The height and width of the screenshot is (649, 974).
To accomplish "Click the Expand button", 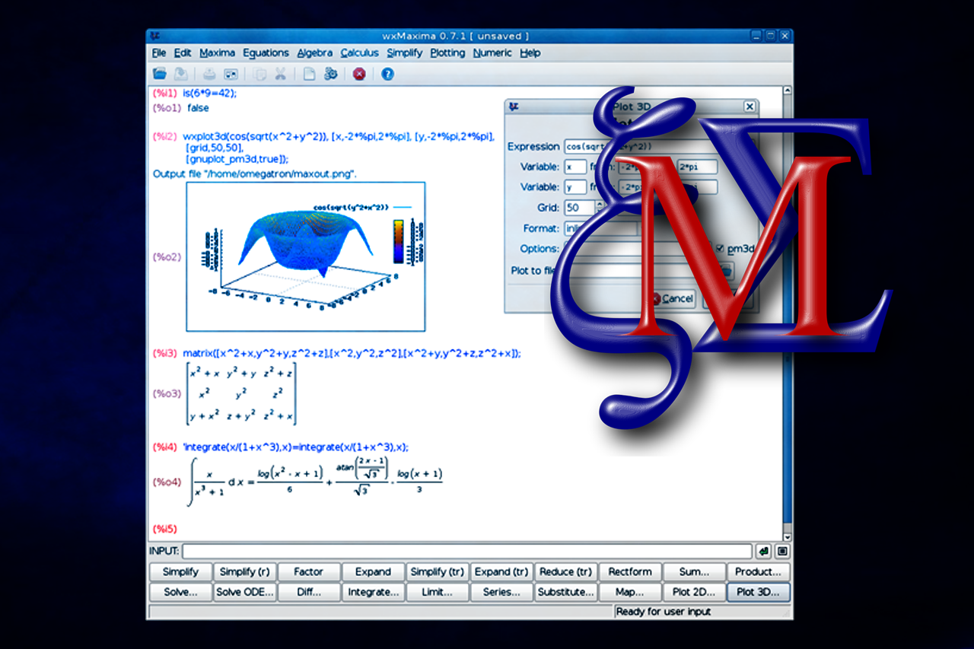I will click(373, 572).
